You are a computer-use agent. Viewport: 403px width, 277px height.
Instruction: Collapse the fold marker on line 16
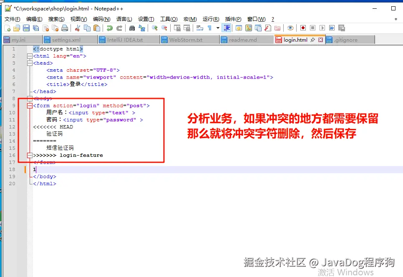point(30,155)
